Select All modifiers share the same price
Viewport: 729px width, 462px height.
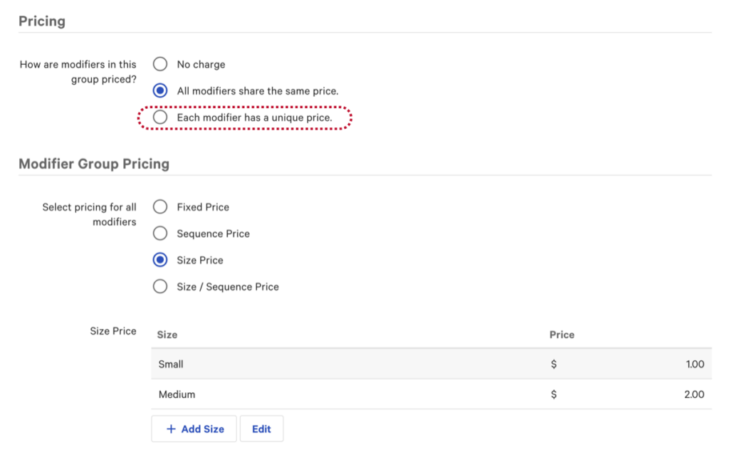click(x=159, y=90)
